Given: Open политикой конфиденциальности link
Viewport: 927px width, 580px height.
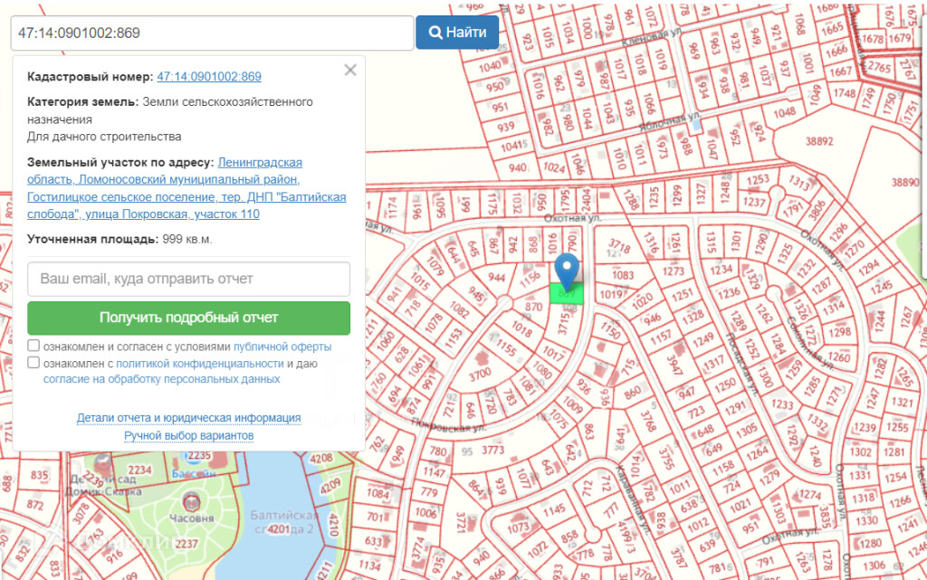Looking at the screenshot, I should click(200, 364).
